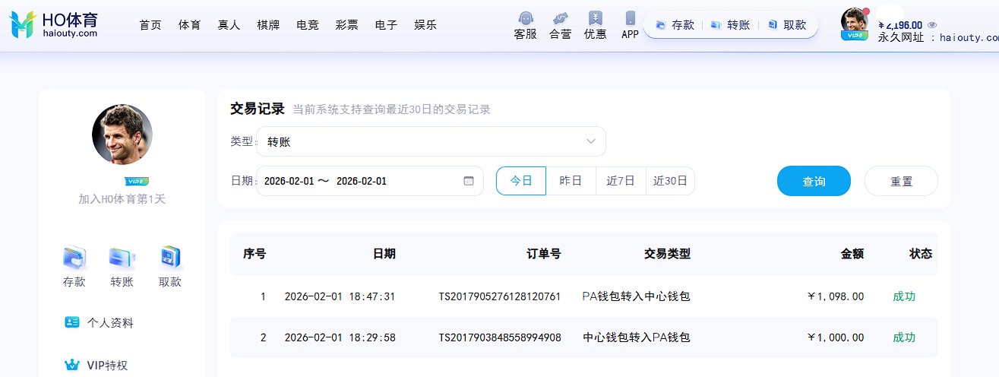The width and height of the screenshot is (999, 377).
Task: Open the calendar icon in date field
Action: (468, 181)
